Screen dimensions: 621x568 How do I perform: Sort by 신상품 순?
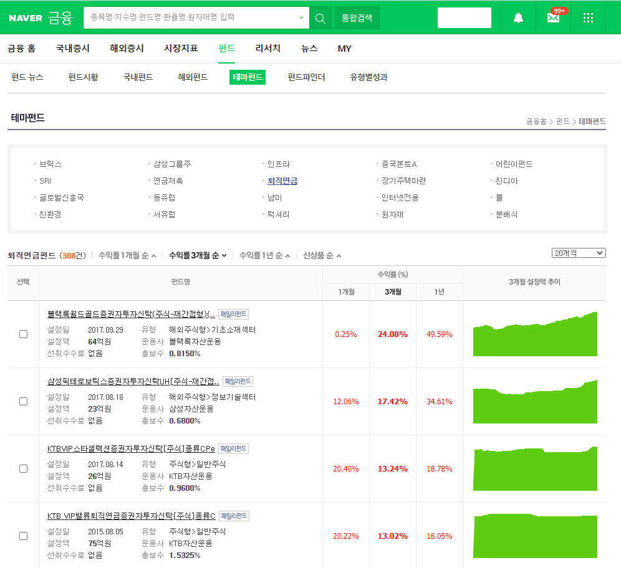pyautogui.click(x=322, y=255)
